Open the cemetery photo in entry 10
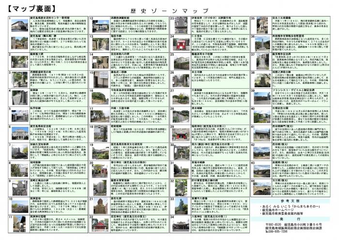The height and width of the screenshot is (240, 339). coord(20,207)
